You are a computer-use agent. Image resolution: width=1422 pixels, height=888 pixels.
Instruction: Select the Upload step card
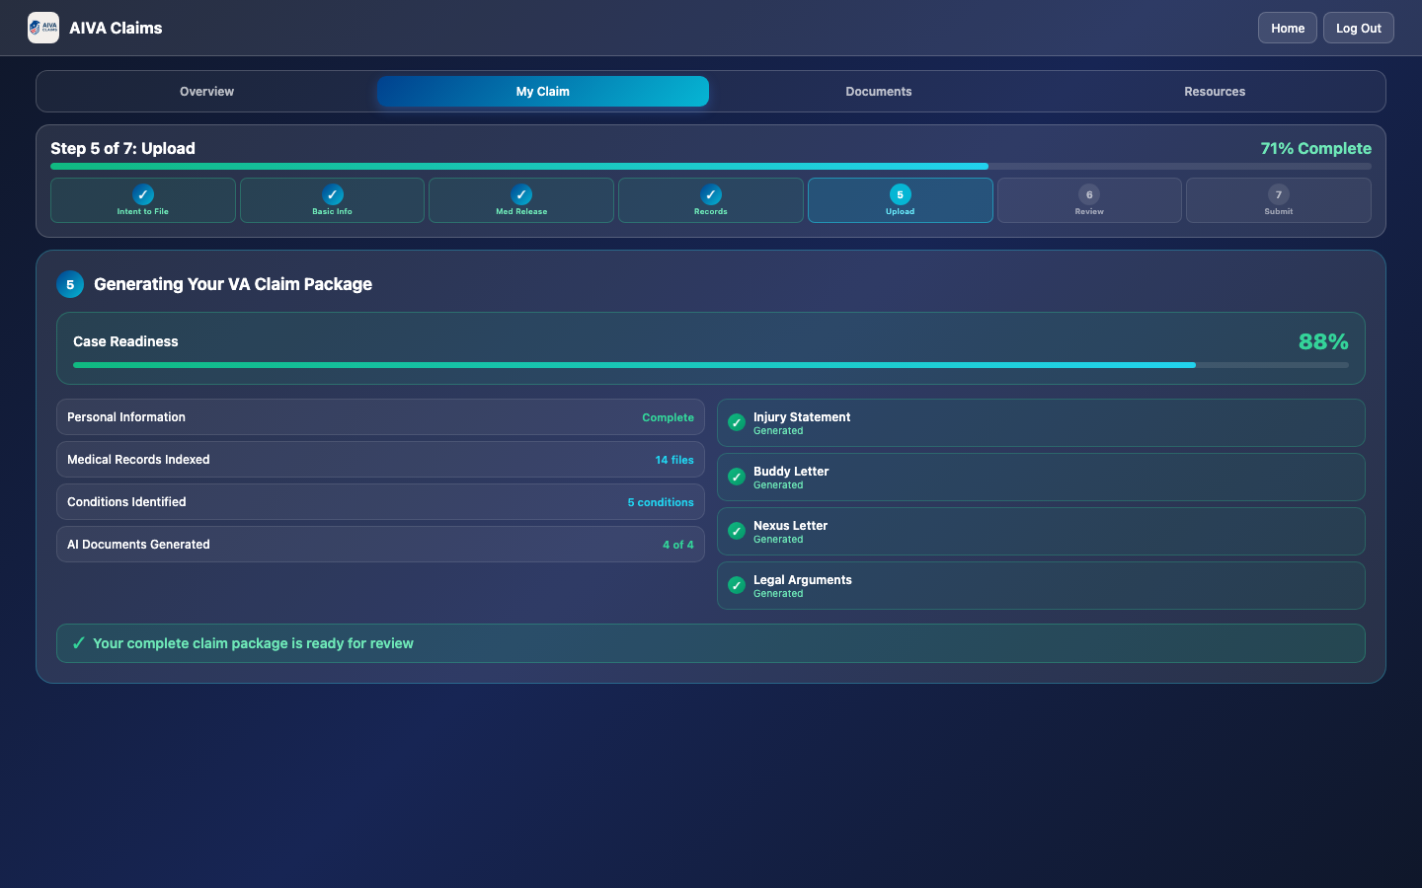coord(901,200)
